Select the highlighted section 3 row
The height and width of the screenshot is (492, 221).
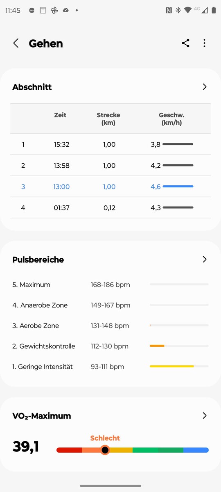pos(110,187)
